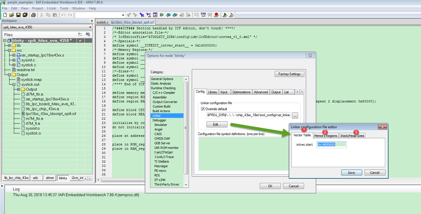Select readme.txt in the Files tree
This screenshot has width=421, height=214.
pos(26,70)
